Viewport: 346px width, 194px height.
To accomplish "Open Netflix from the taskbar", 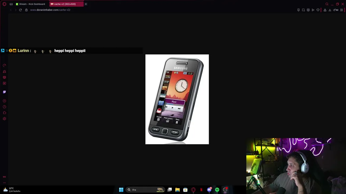I will click(x=201, y=190).
